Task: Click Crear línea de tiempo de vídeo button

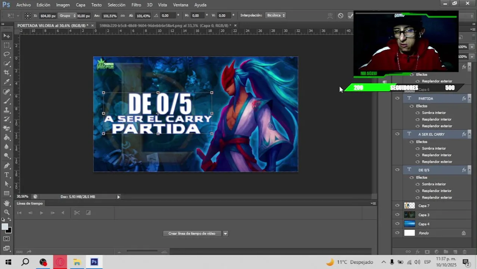Action: 192,234
